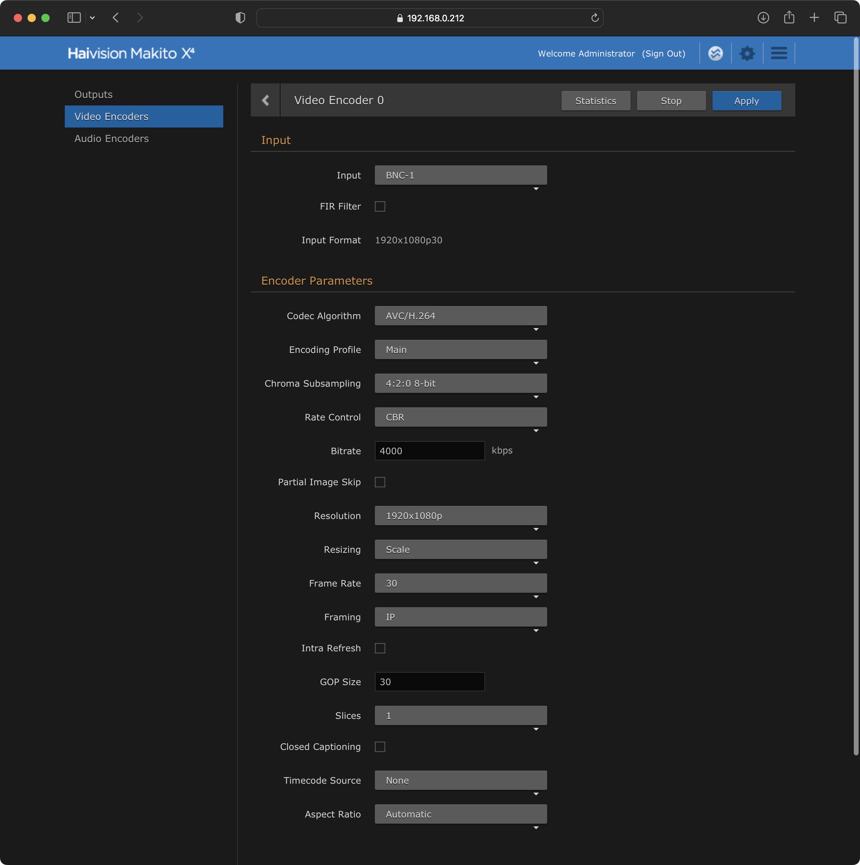Expand the Rate Control dropdown

(x=460, y=417)
